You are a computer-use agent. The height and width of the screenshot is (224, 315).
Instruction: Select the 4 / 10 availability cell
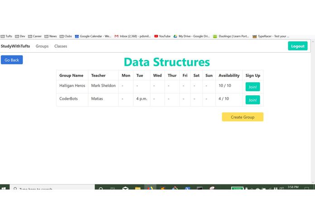pyautogui.click(x=229, y=100)
